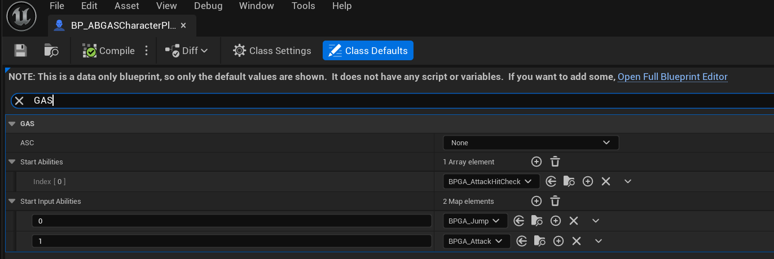Image resolution: width=774 pixels, height=259 pixels.
Task: Open Full Blueprint Editor link
Action: (672, 77)
